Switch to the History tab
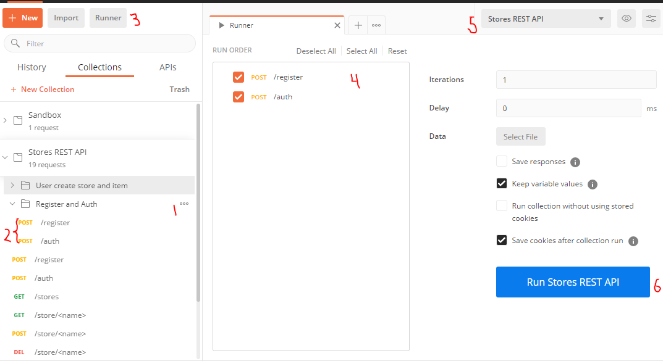 (32, 67)
